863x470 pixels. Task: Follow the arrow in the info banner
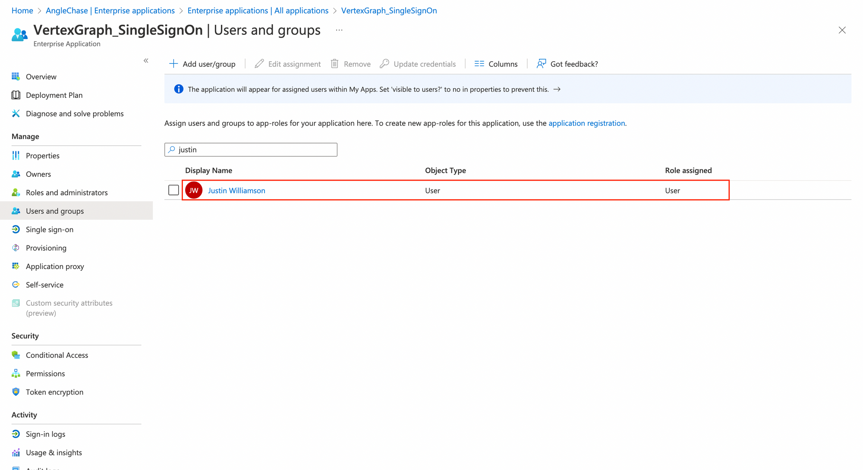click(x=557, y=89)
